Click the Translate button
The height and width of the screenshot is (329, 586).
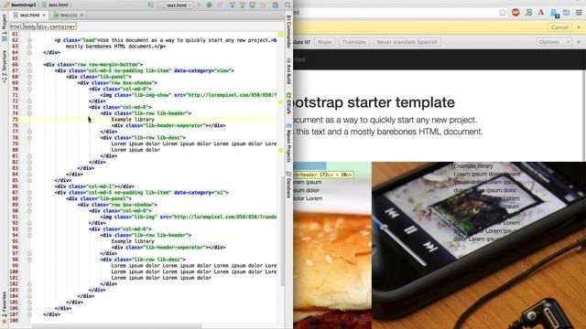354,42
